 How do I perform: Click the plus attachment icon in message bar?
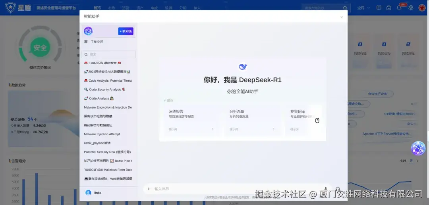point(149,189)
